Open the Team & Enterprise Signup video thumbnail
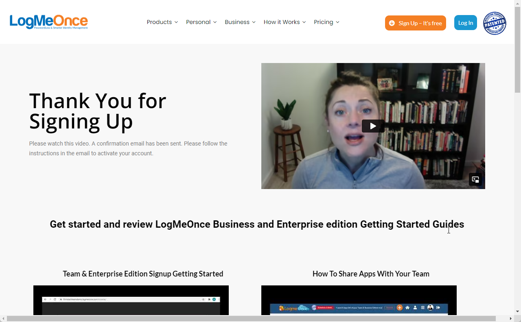 click(131, 300)
